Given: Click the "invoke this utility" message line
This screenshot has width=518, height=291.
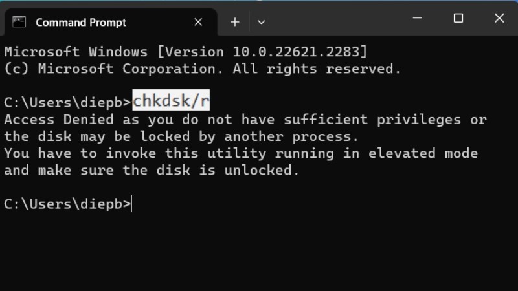Looking at the screenshot, I should (241, 153).
